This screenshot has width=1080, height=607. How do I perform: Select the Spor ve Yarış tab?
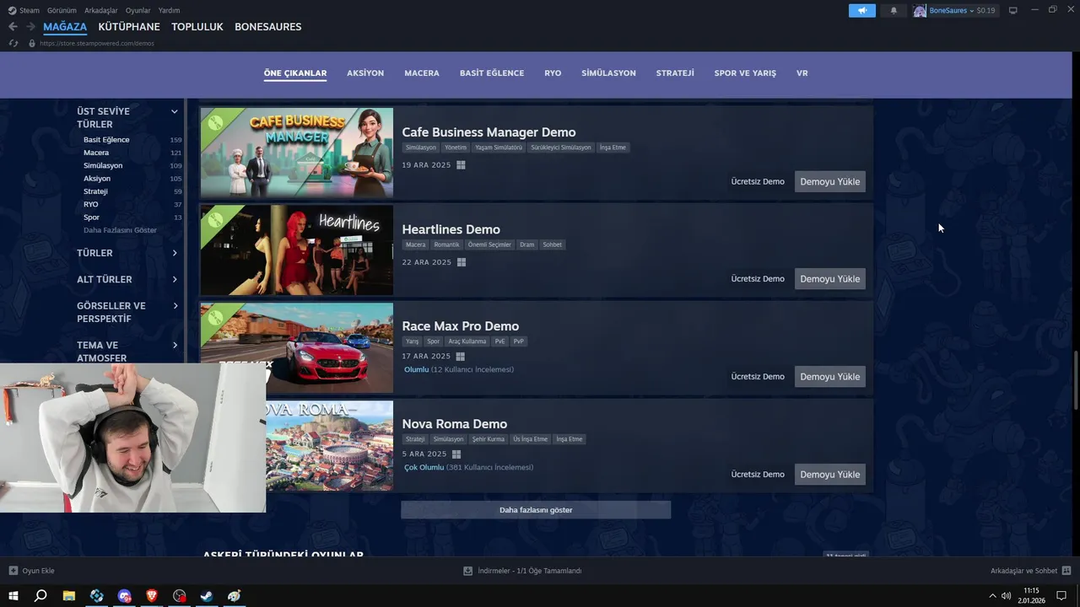[x=745, y=73]
